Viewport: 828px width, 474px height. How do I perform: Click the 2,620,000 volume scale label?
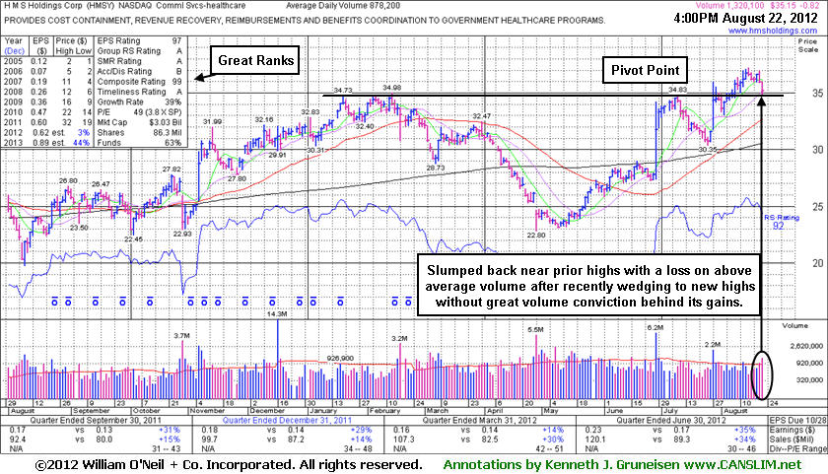(x=806, y=346)
